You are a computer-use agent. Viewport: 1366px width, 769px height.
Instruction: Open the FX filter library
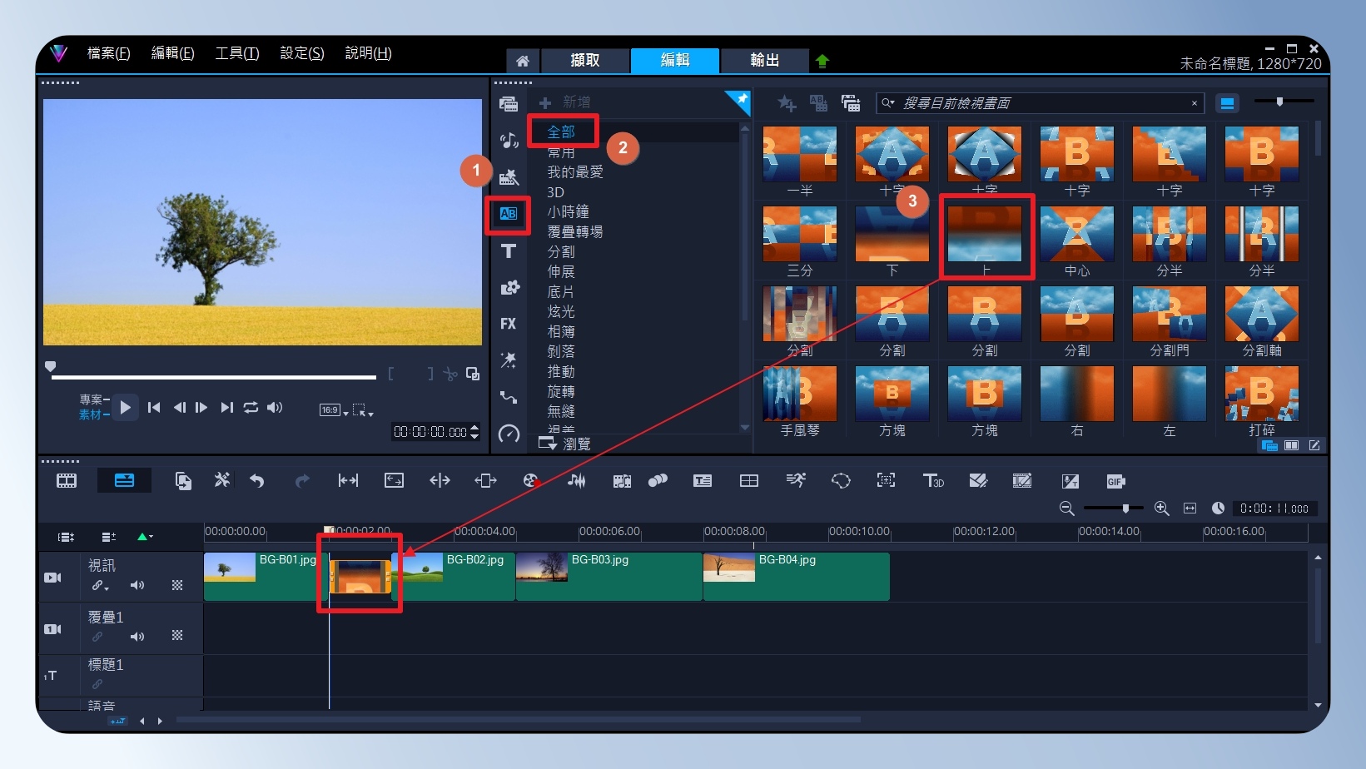pyautogui.click(x=508, y=324)
